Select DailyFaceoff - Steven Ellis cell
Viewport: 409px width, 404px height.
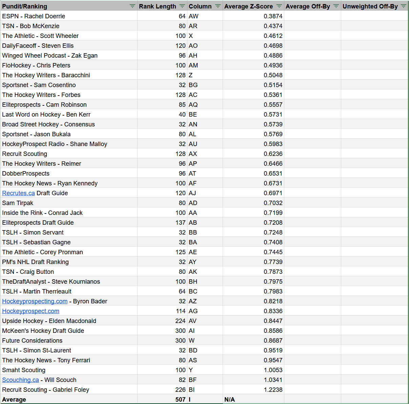pos(69,45)
